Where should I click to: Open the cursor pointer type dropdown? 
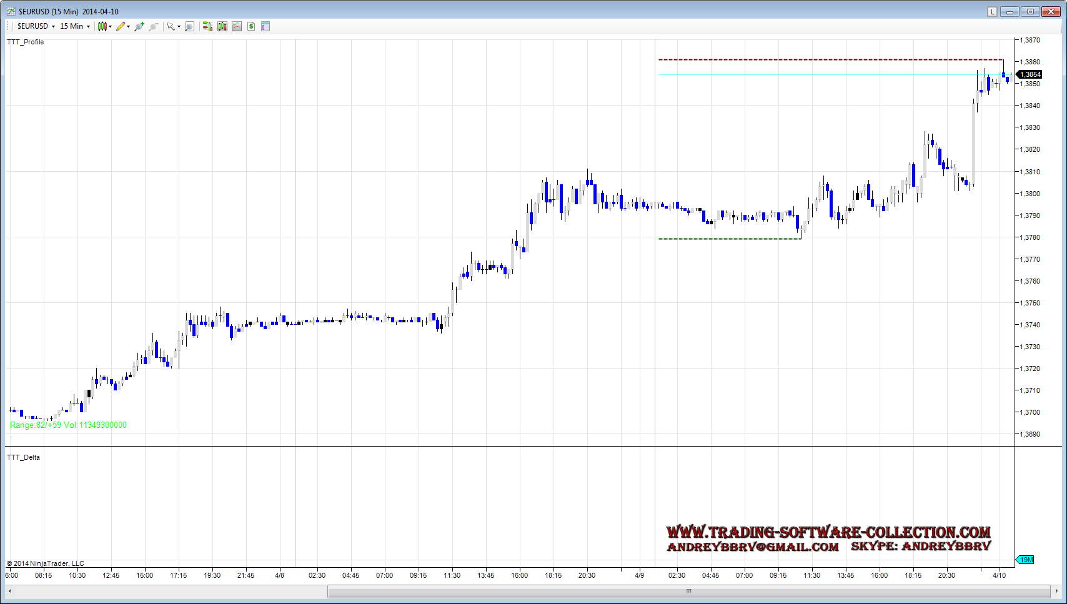173,26
